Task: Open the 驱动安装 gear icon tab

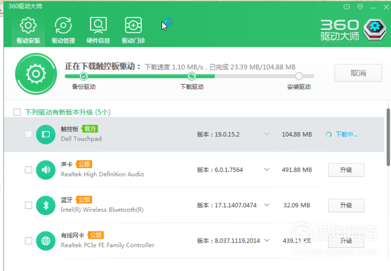Action: pos(28,30)
